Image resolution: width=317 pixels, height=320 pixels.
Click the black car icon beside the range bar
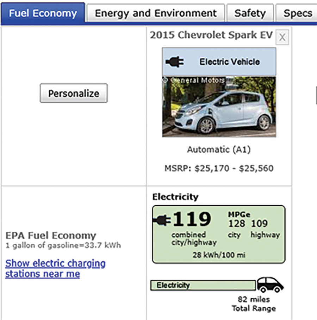coord(270,285)
